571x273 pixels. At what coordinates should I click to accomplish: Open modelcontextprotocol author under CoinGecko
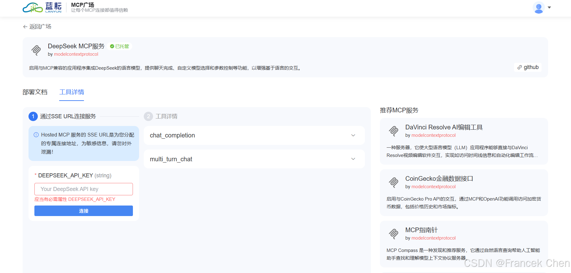click(433, 187)
